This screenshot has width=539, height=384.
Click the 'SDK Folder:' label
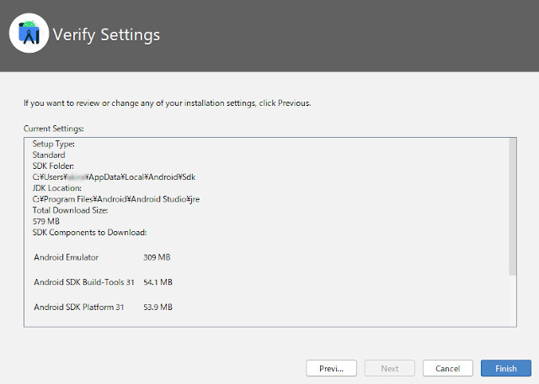[x=53, y=166]
